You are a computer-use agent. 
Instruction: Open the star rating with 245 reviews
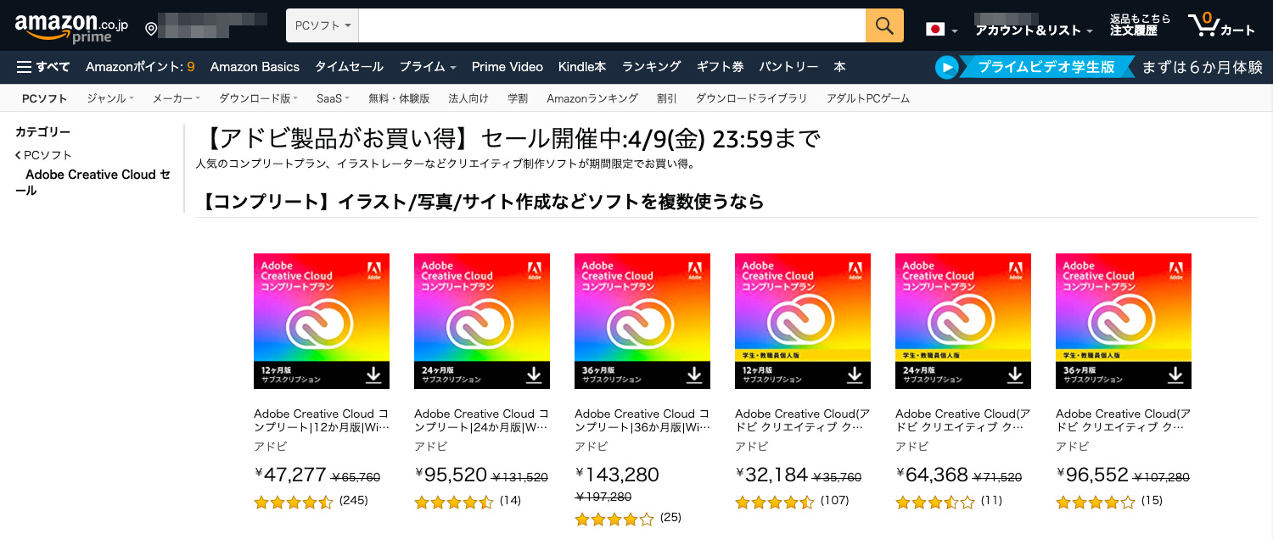point(294,502)
